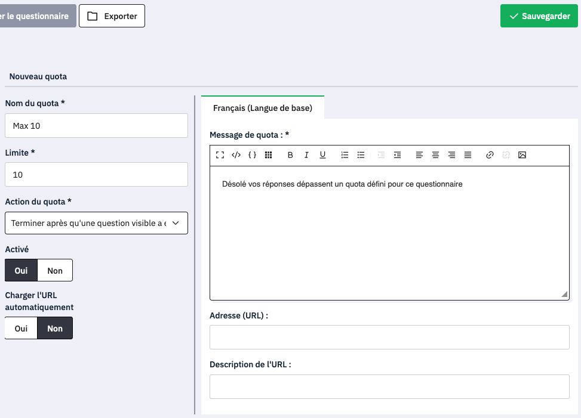Maximize the quota message editor
The width and height of the screenshot is (581, 418).
pyautogui.click(x=220, y=155)
